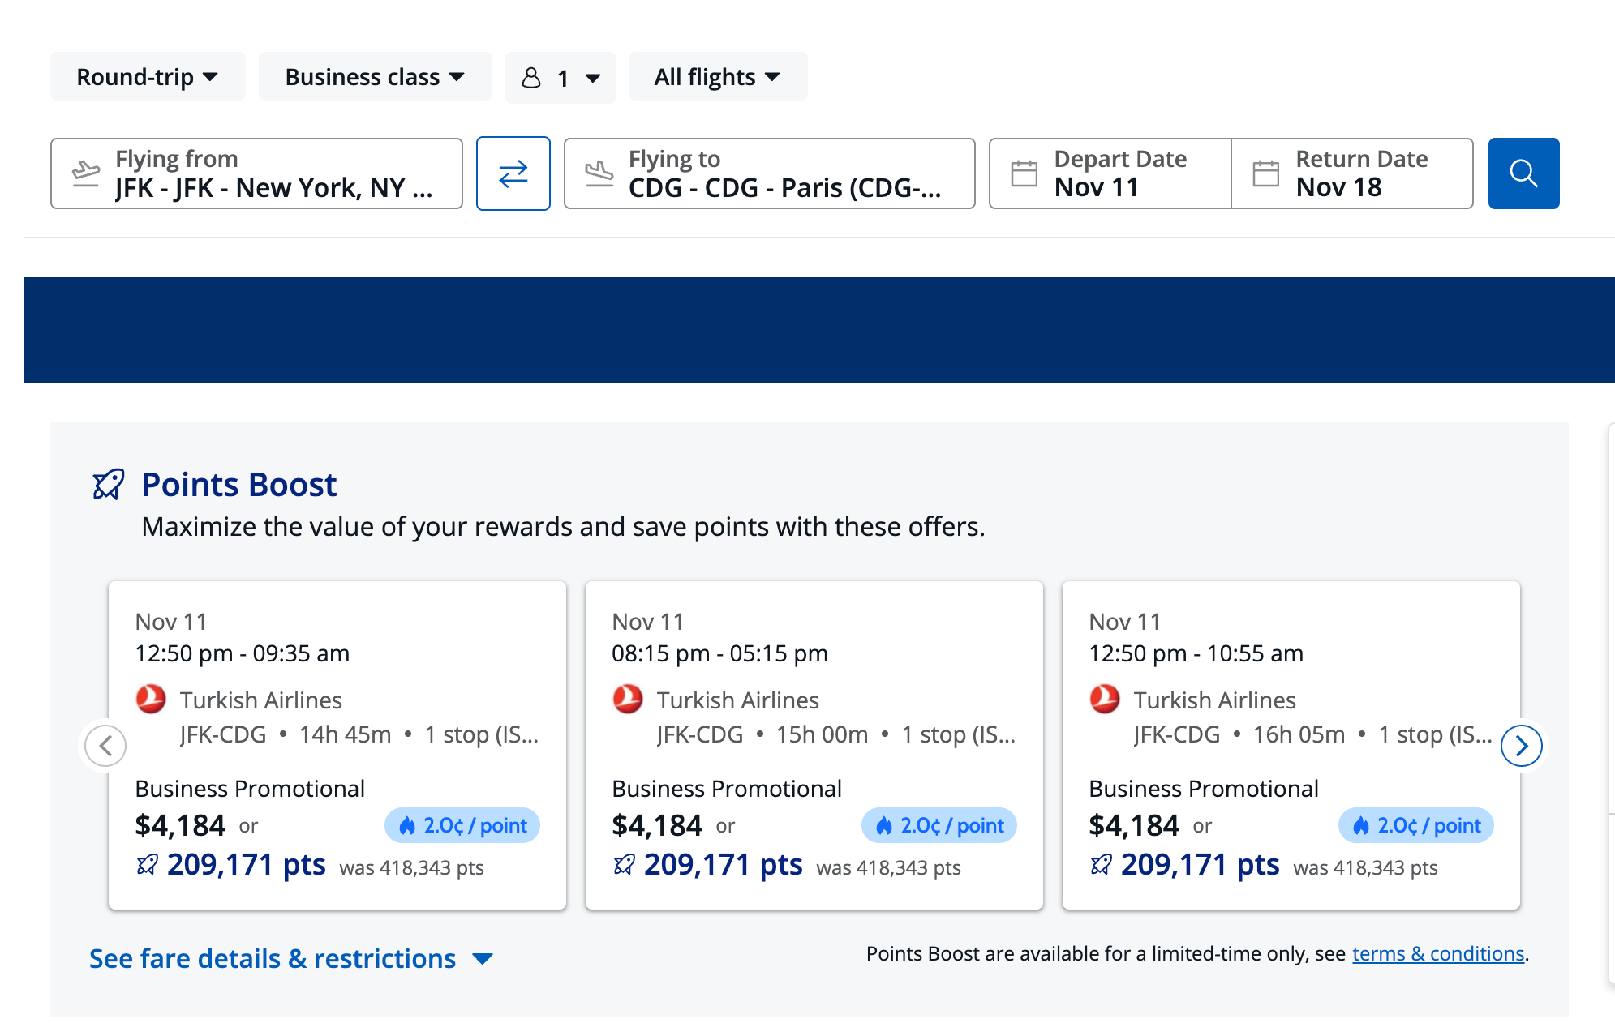The height and width of the screenshot is (1023, 1615).
Task: Click $4,184 price on the 16h 05m flight
Action: click(1134, 826)
